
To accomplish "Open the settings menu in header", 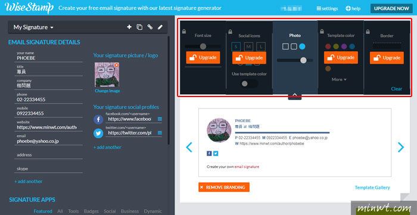I will [327, 8].
